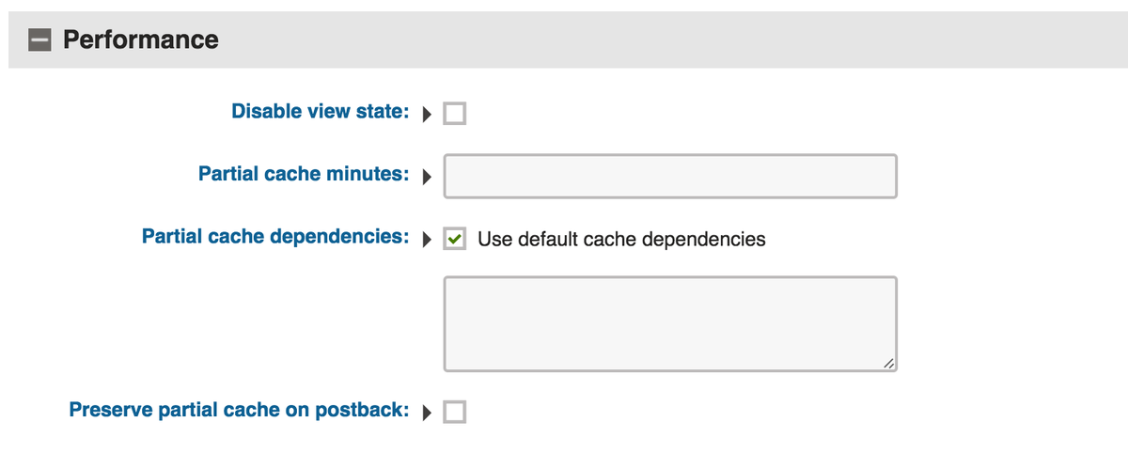Screen dimensions: 1128x469
Task: Click the arrow beside Partial cache dependencies
Action: (x=427, y=239)
